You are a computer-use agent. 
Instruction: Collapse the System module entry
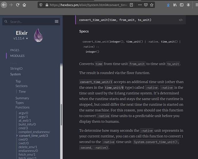(x=15, y=74)
